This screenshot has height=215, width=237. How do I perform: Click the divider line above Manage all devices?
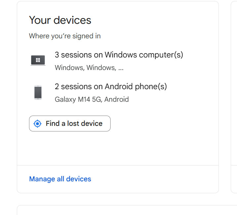(x=118, y=165)
